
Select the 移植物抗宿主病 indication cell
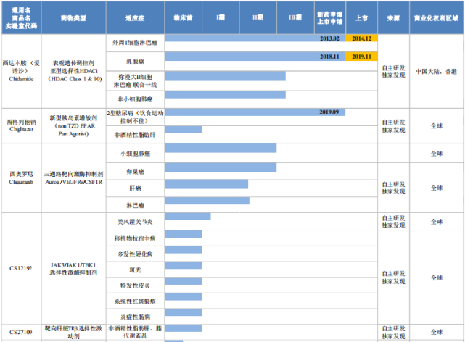135,238
